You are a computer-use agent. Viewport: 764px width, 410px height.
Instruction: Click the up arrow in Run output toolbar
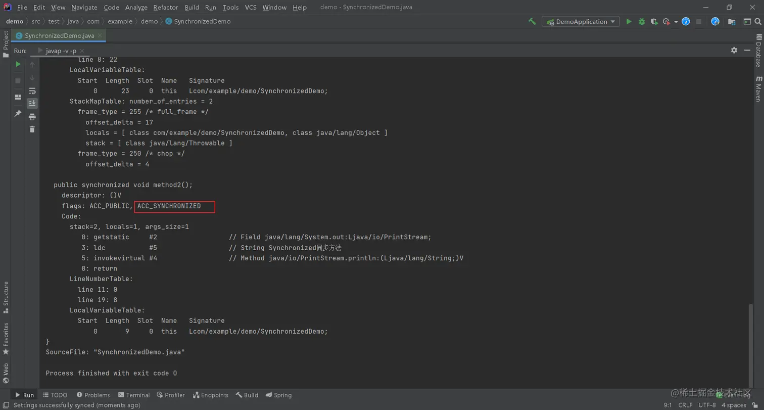(32, 65)
